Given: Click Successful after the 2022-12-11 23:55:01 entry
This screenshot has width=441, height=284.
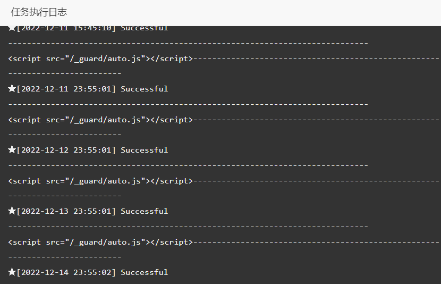Looking at the screenshot, I should click(x=145, y=89).
